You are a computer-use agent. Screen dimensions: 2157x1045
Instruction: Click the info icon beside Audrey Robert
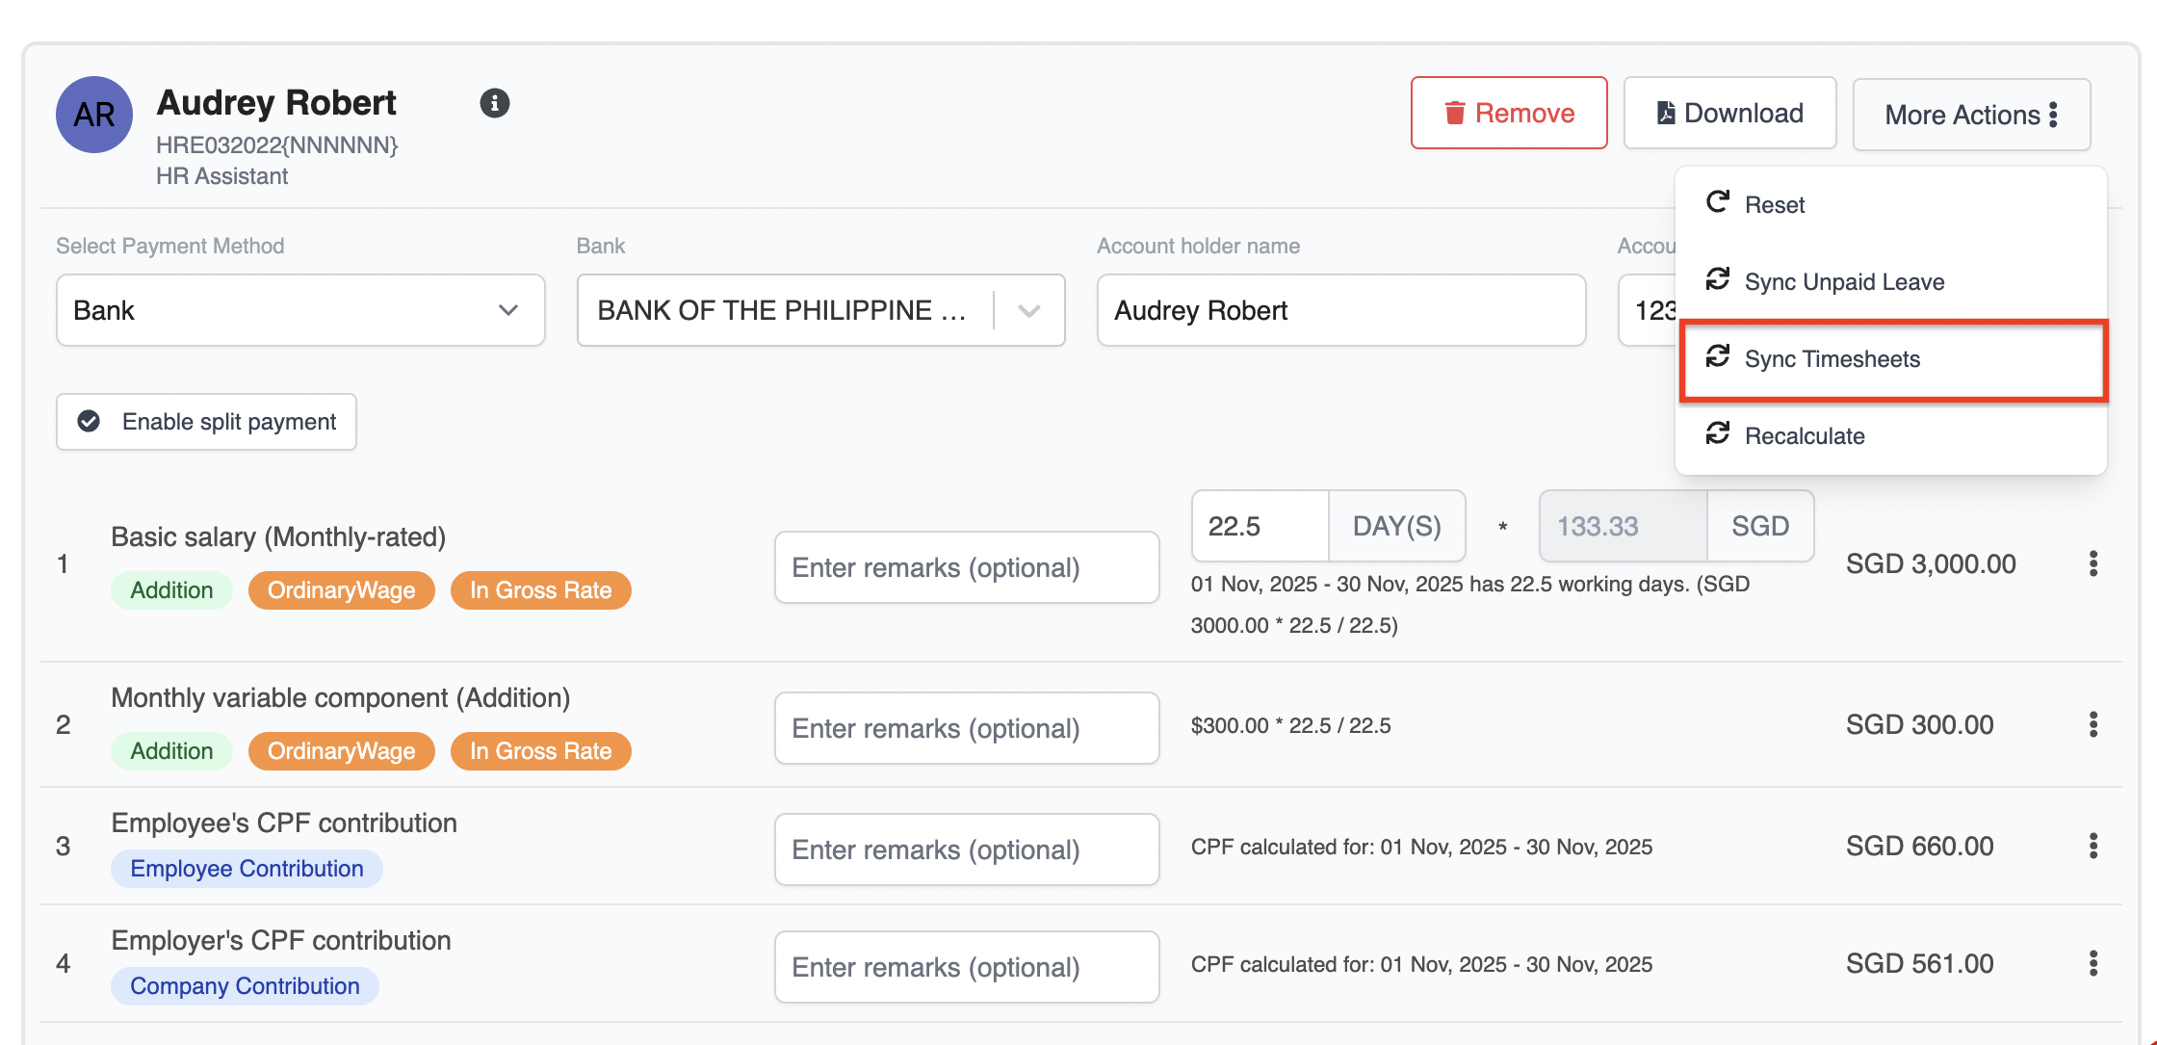(x=494, y=103)
